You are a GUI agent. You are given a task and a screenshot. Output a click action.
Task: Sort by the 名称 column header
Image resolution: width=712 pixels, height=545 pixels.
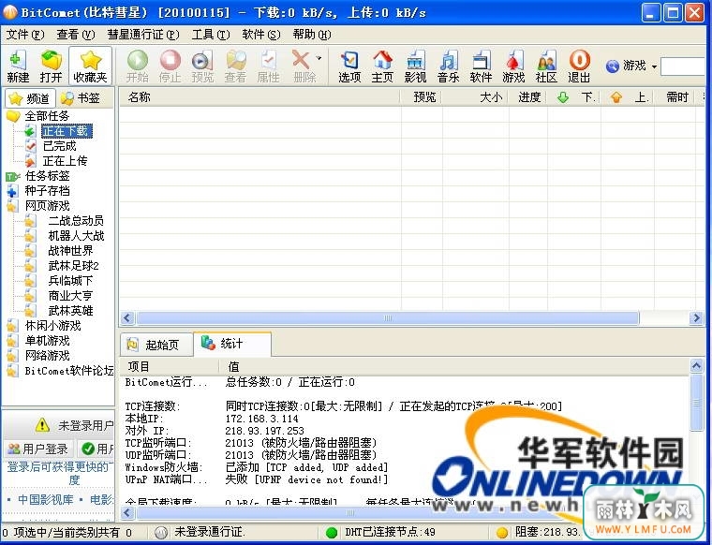pyautogui.click(x=260, y=97)
